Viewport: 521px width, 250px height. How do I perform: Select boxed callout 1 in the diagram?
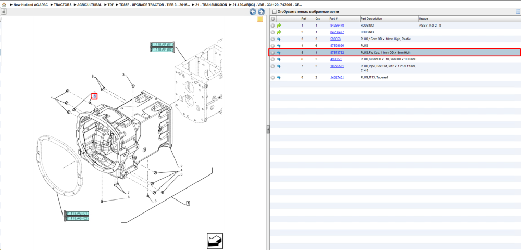click(188, 203)
